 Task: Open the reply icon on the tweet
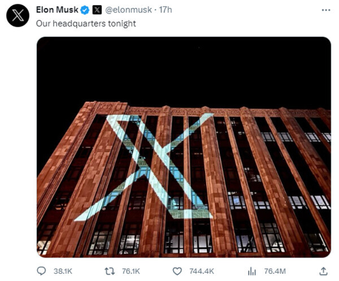pyautogui.click(x=41, y=271)
